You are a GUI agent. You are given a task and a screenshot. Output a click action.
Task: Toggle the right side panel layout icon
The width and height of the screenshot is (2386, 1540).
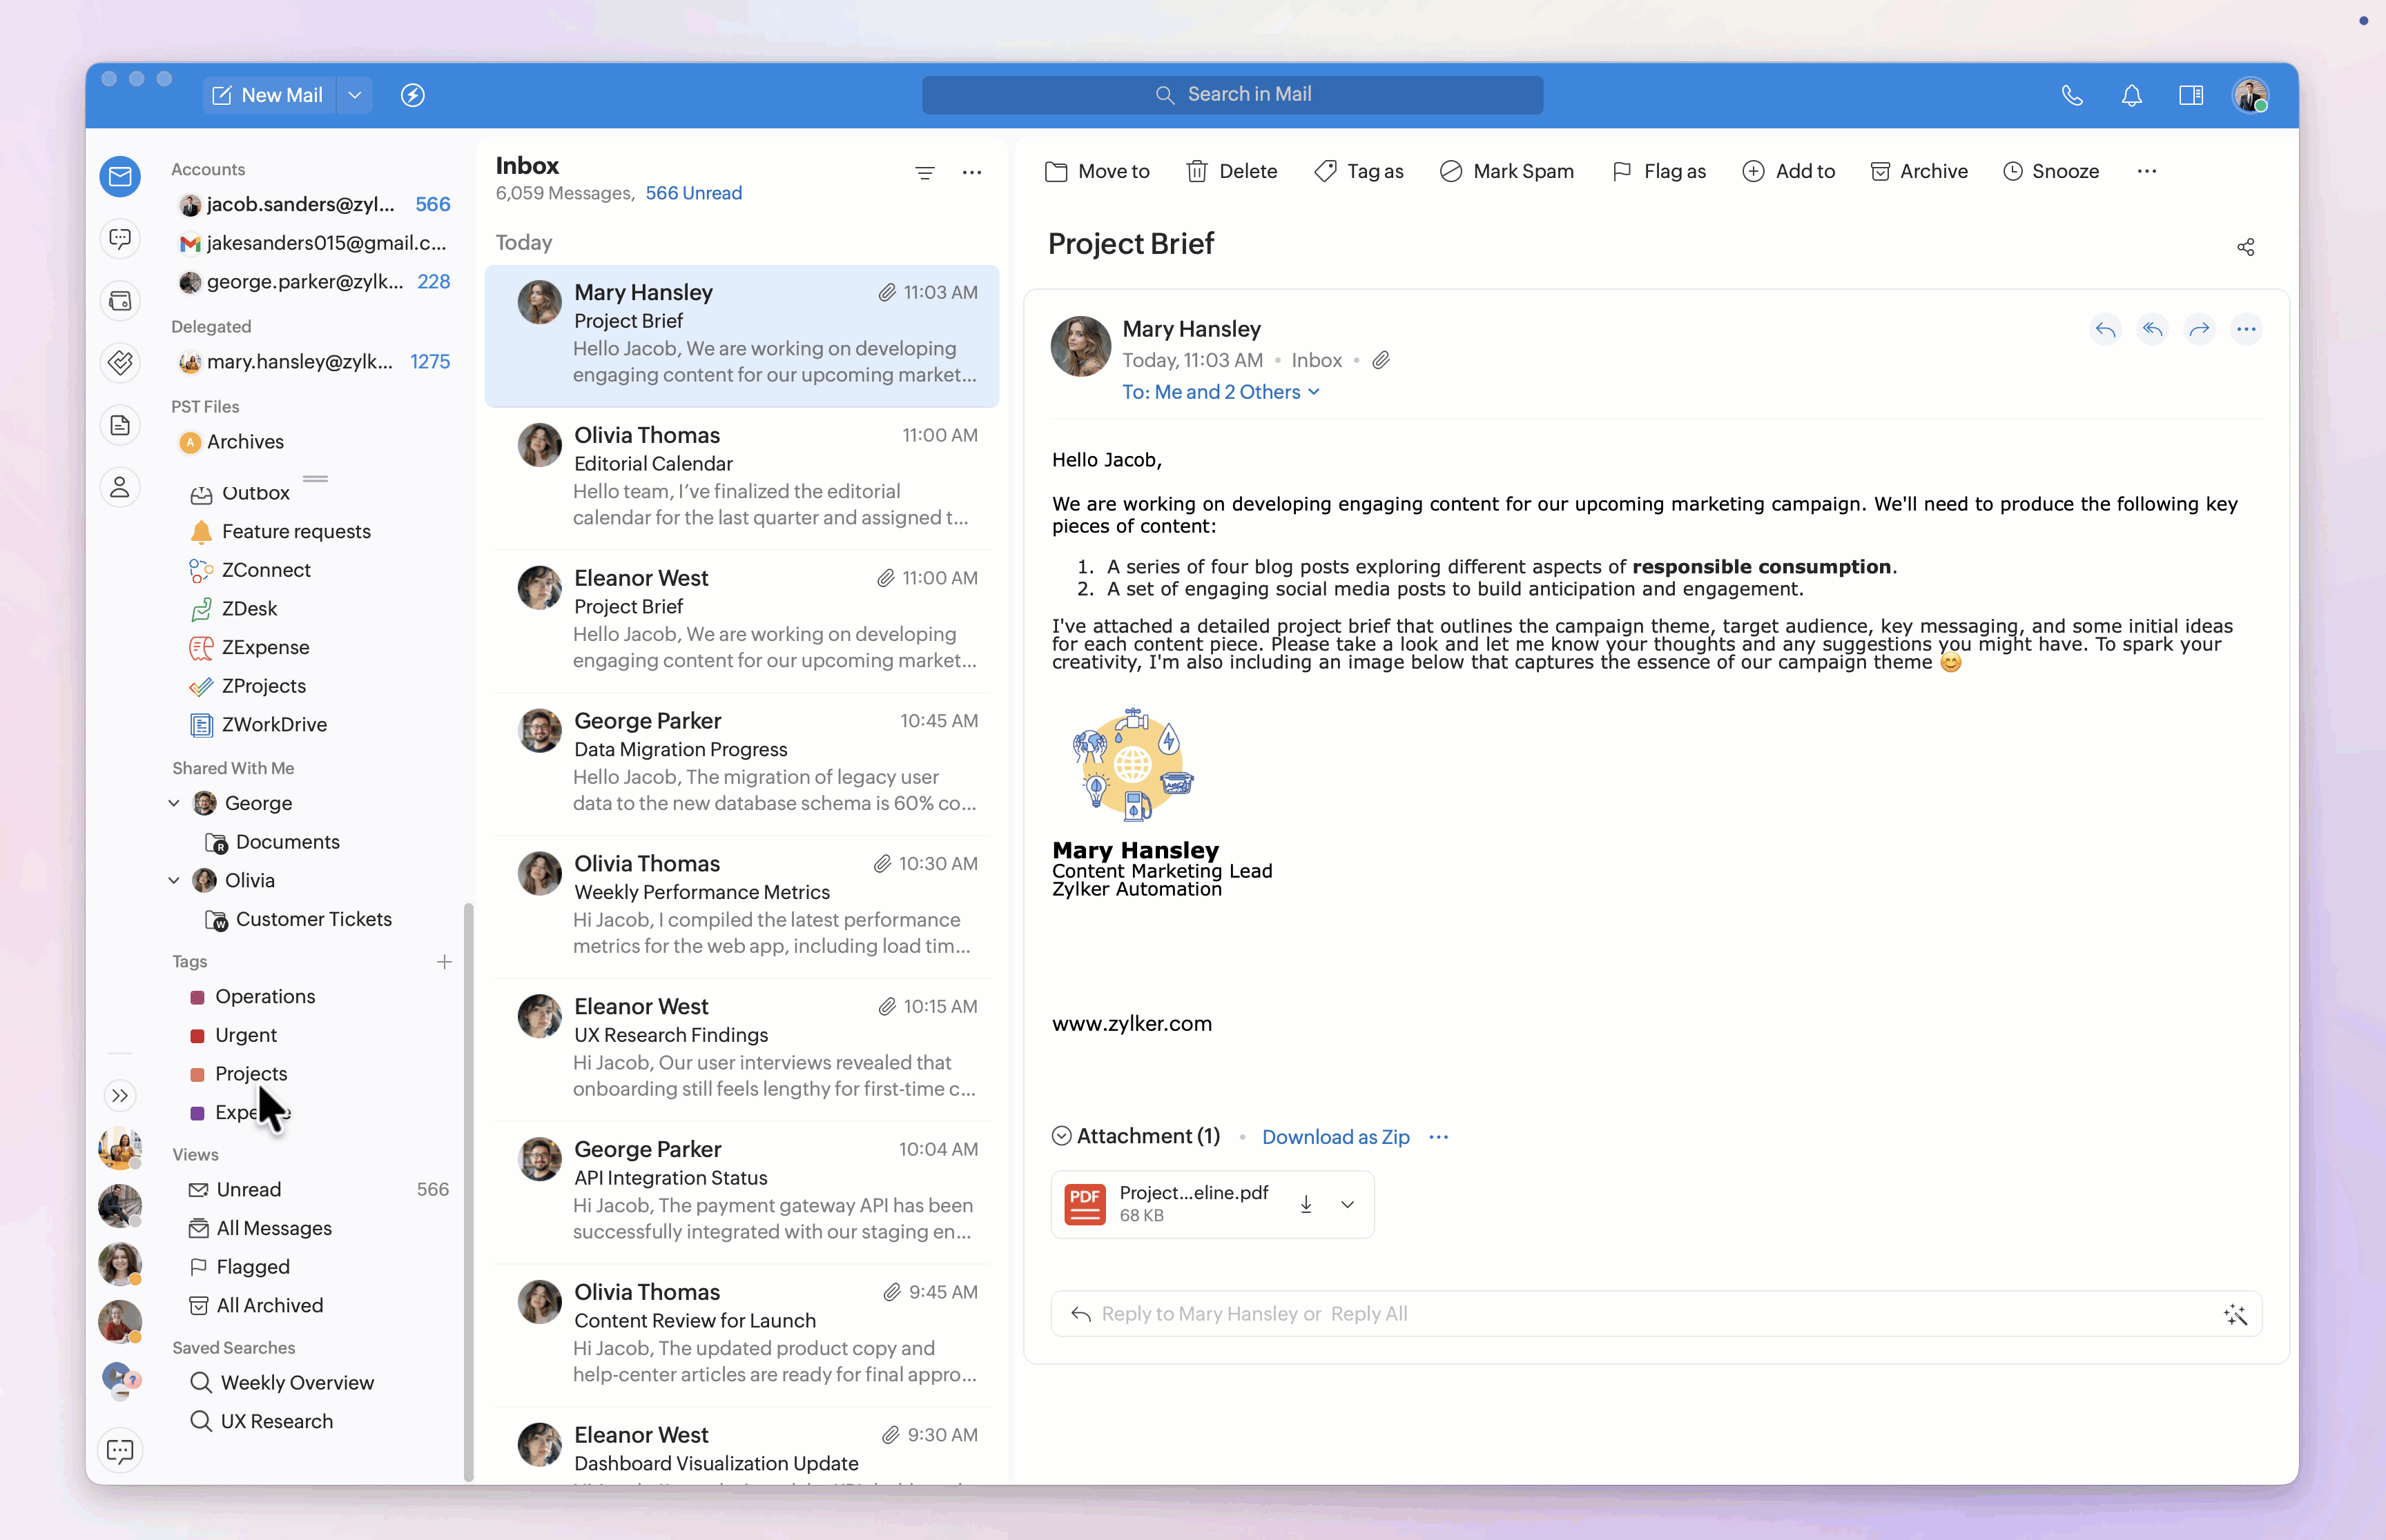click(x=2190, y=96)
